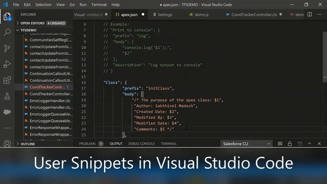The height and width of the screenshot is (184, 327).
Task: Click the editor vertical scrollbar
Action: (x=325, y=56)
